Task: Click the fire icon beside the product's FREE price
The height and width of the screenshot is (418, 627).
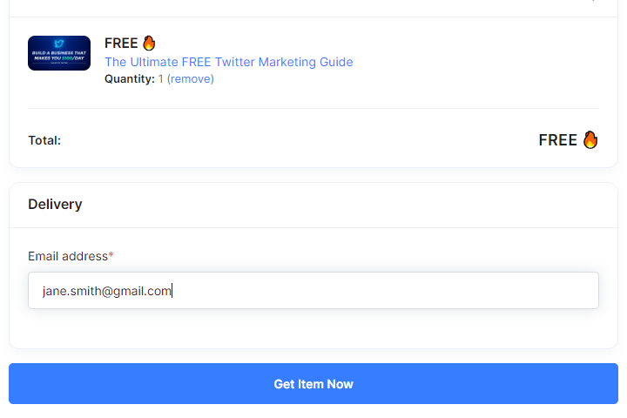Action: pyautogui.click(x=149, y=43)
